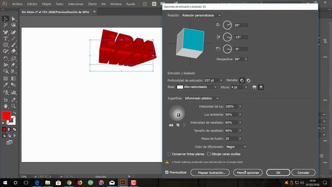Screen dimensions: 332x187
Task: Select the Type tool
Action: point(6,38)
